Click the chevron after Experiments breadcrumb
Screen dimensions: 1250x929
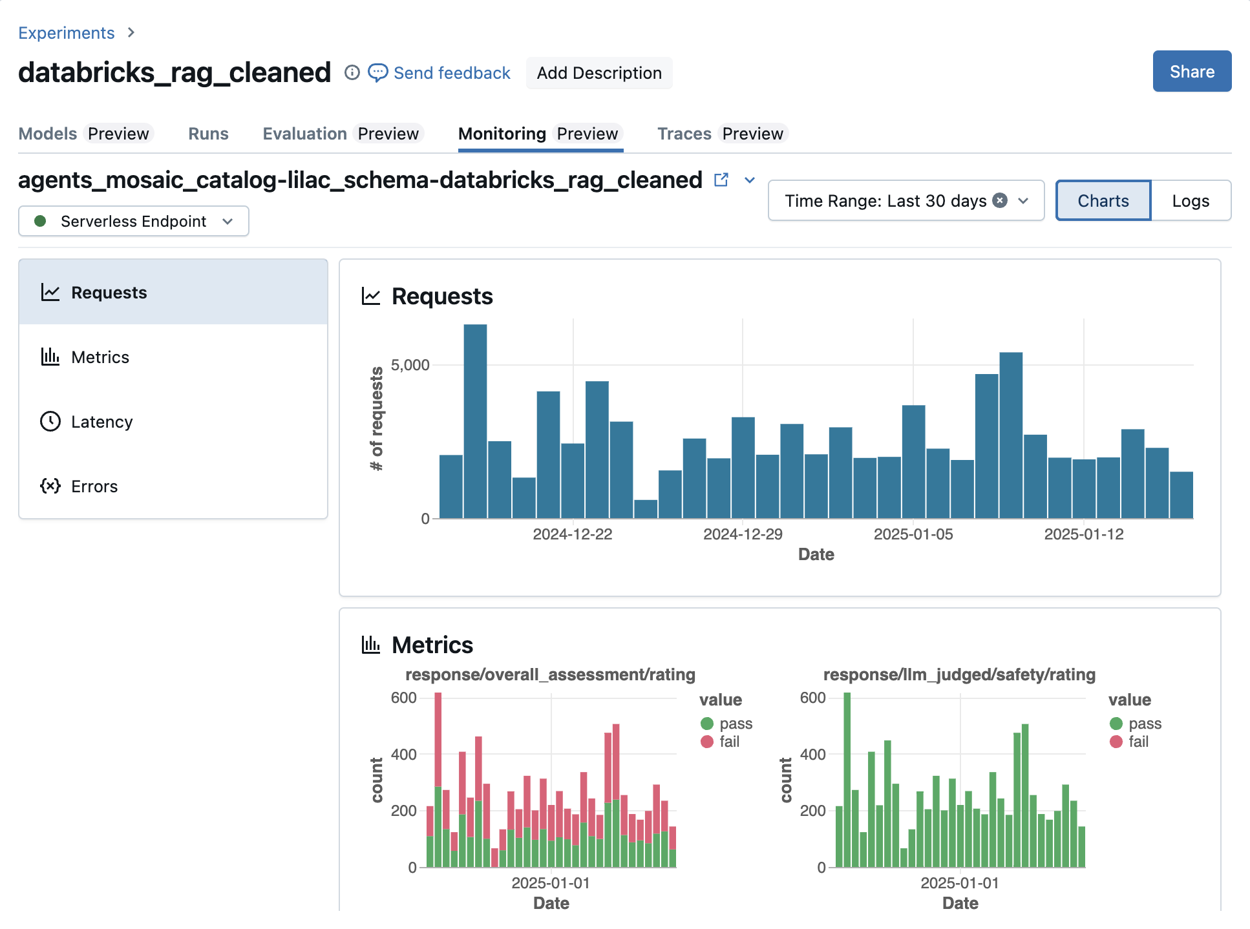(x=131, y=32)
